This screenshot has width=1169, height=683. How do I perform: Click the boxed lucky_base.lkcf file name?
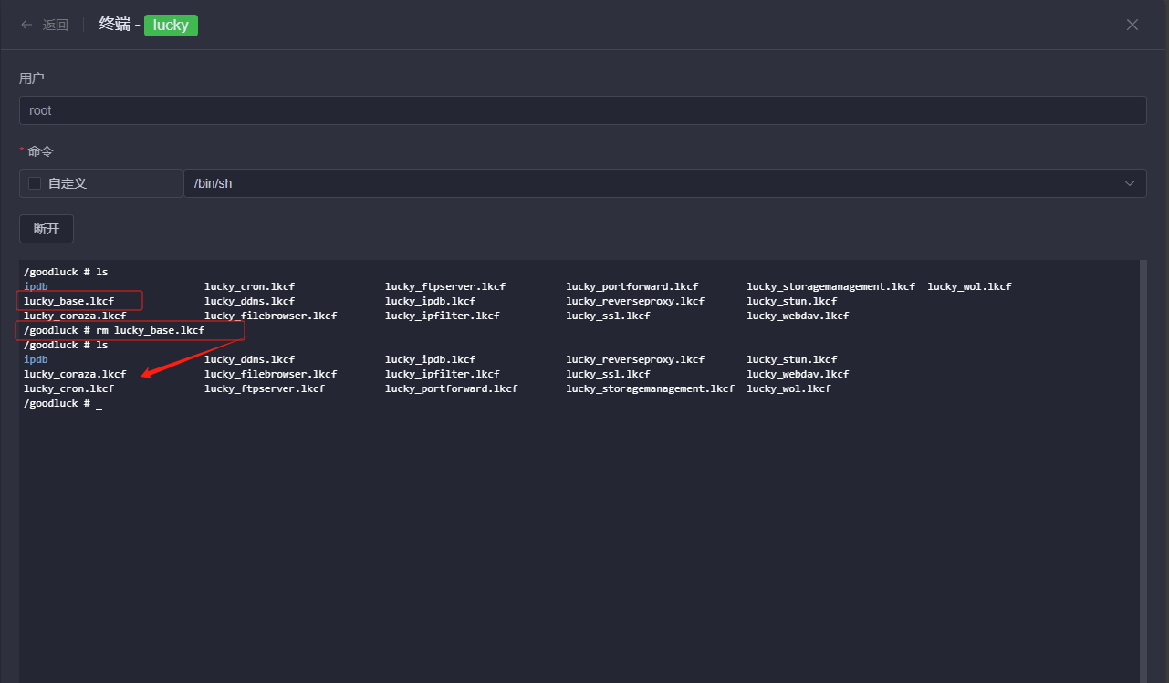[69, 301]
